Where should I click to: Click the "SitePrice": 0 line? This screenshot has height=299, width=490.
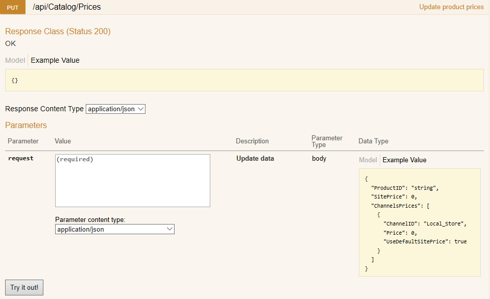coord(394,197)
